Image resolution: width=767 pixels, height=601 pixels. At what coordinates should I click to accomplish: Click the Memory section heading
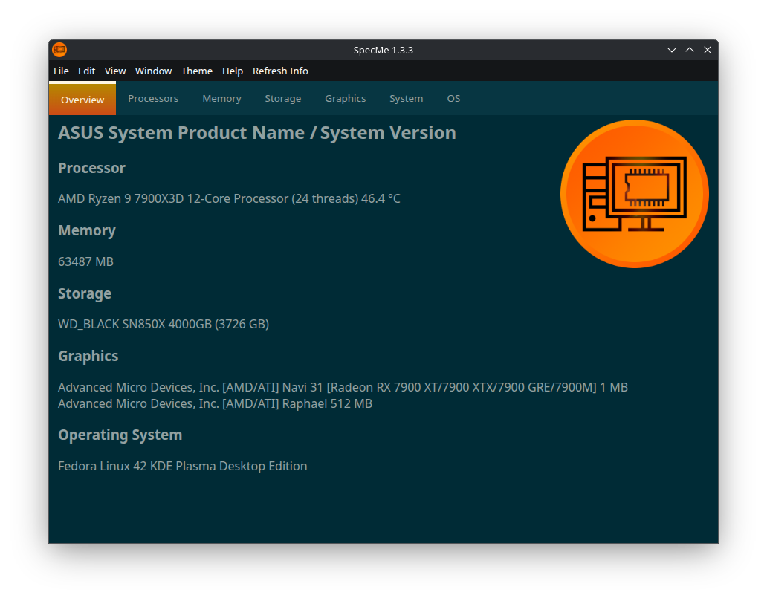[x=86, y=231]
